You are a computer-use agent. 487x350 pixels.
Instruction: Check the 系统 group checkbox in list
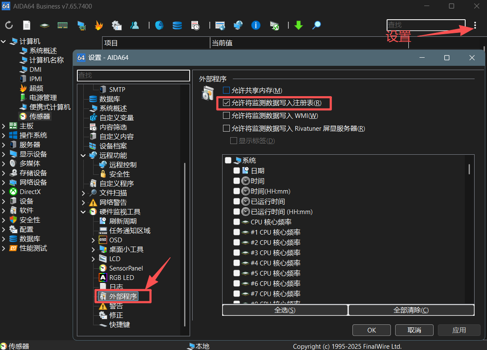tap(228, 160)
